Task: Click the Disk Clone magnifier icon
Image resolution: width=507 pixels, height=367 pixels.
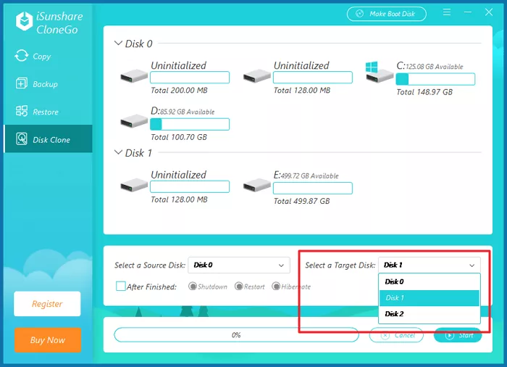Action: coord(22,139)
